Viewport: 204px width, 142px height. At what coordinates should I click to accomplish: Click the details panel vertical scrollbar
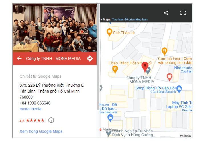(x=98, y=57)
